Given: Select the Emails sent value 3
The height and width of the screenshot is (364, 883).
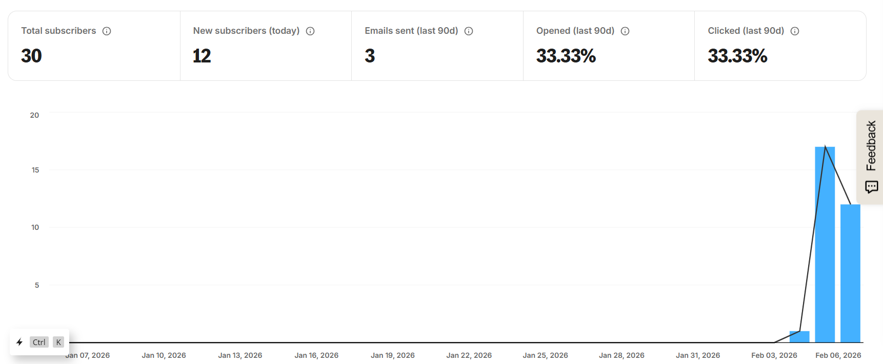Looking at the screenshot, I should [x=370, y=56].
